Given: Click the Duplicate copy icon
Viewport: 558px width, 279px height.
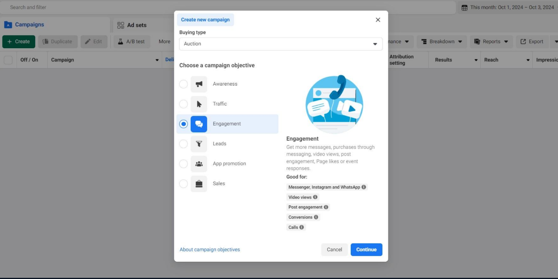Looking at the screenshot, I should coord(45,41).
